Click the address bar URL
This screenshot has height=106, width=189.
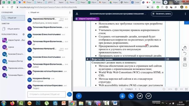tap(48, 7)
